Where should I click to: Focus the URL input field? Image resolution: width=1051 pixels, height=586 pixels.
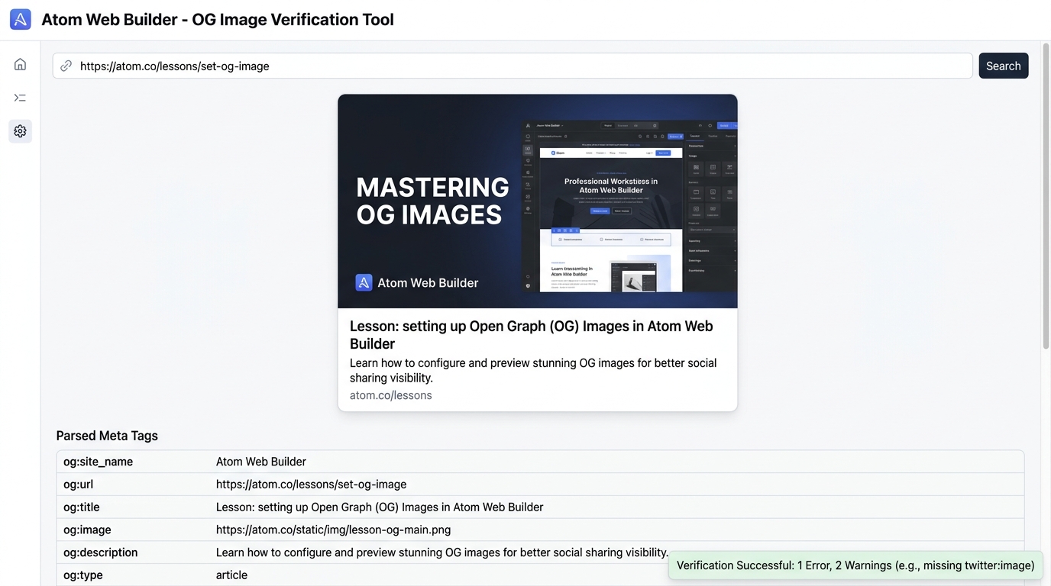tap(519, 66)
